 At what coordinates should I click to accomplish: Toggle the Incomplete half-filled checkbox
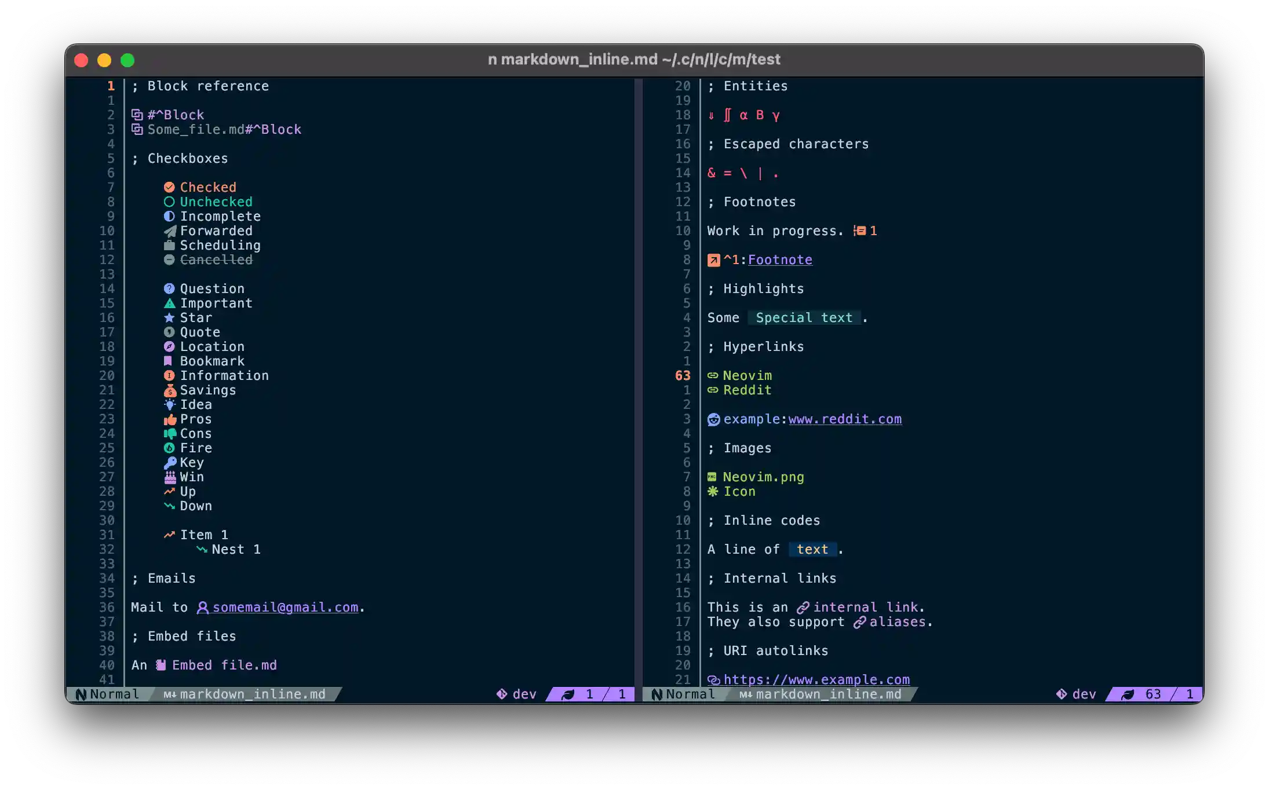pyautogui.click(x=169, y=216)
